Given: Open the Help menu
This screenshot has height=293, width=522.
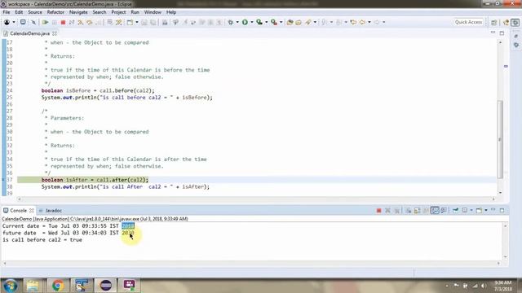Looking at the screenshot, I should pyautogui.click(x=171, y=12).
